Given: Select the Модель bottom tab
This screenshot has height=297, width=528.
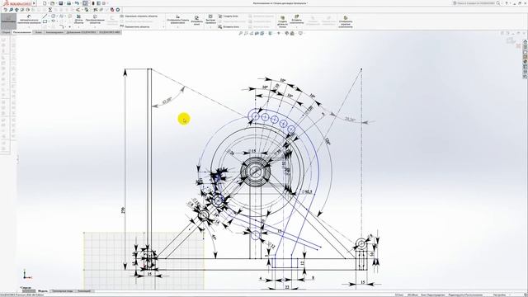Looking at the screenshot, I should pyautogui.click(x=43, y=291).
